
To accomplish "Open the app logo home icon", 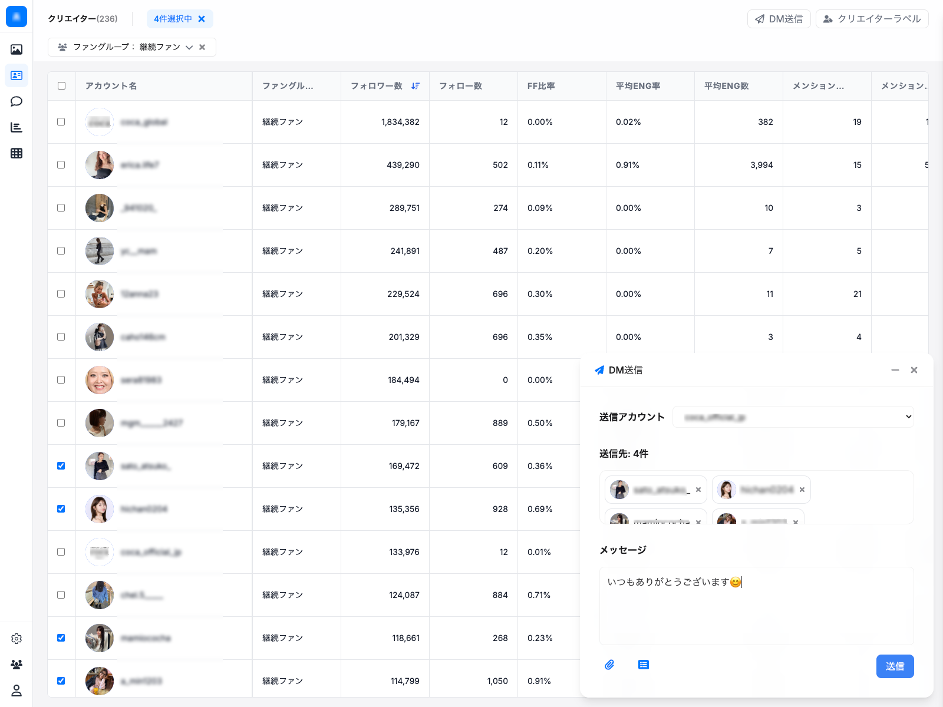I will point(17,16).
